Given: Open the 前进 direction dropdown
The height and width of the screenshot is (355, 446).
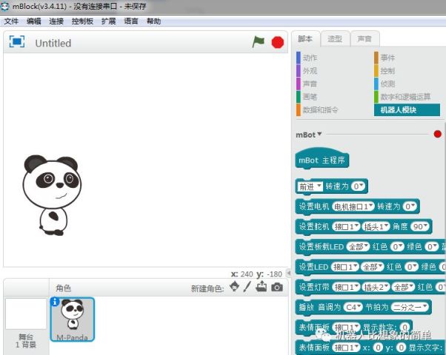Looking at the screenshot, I should point(310,186).
